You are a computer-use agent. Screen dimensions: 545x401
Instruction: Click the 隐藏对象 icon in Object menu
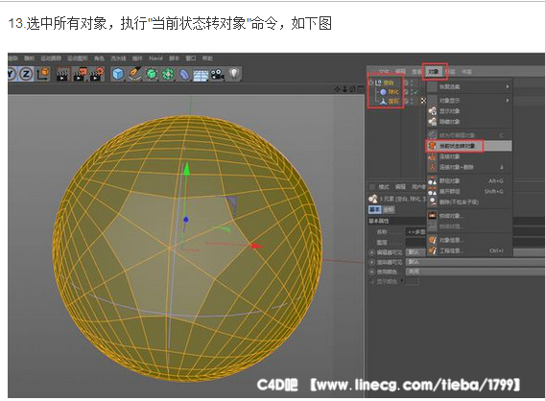click(x=432, y=122)
